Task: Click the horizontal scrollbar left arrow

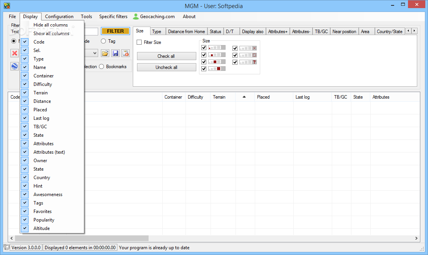Action: tap(12, 238)
